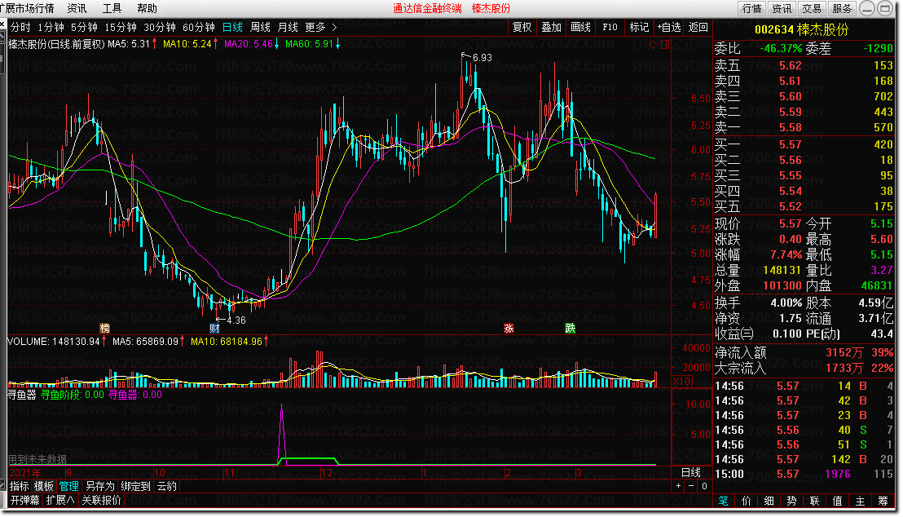Expand the 扩展∧ panel
Viewport: 903px width, 517px height.
point(60,500)
